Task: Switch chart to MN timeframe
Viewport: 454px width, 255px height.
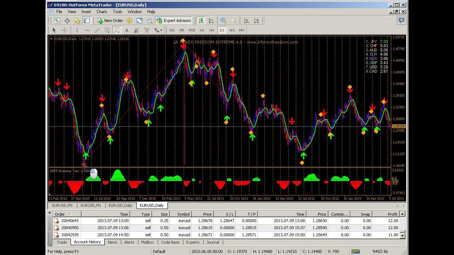Action: coord(242,30)
